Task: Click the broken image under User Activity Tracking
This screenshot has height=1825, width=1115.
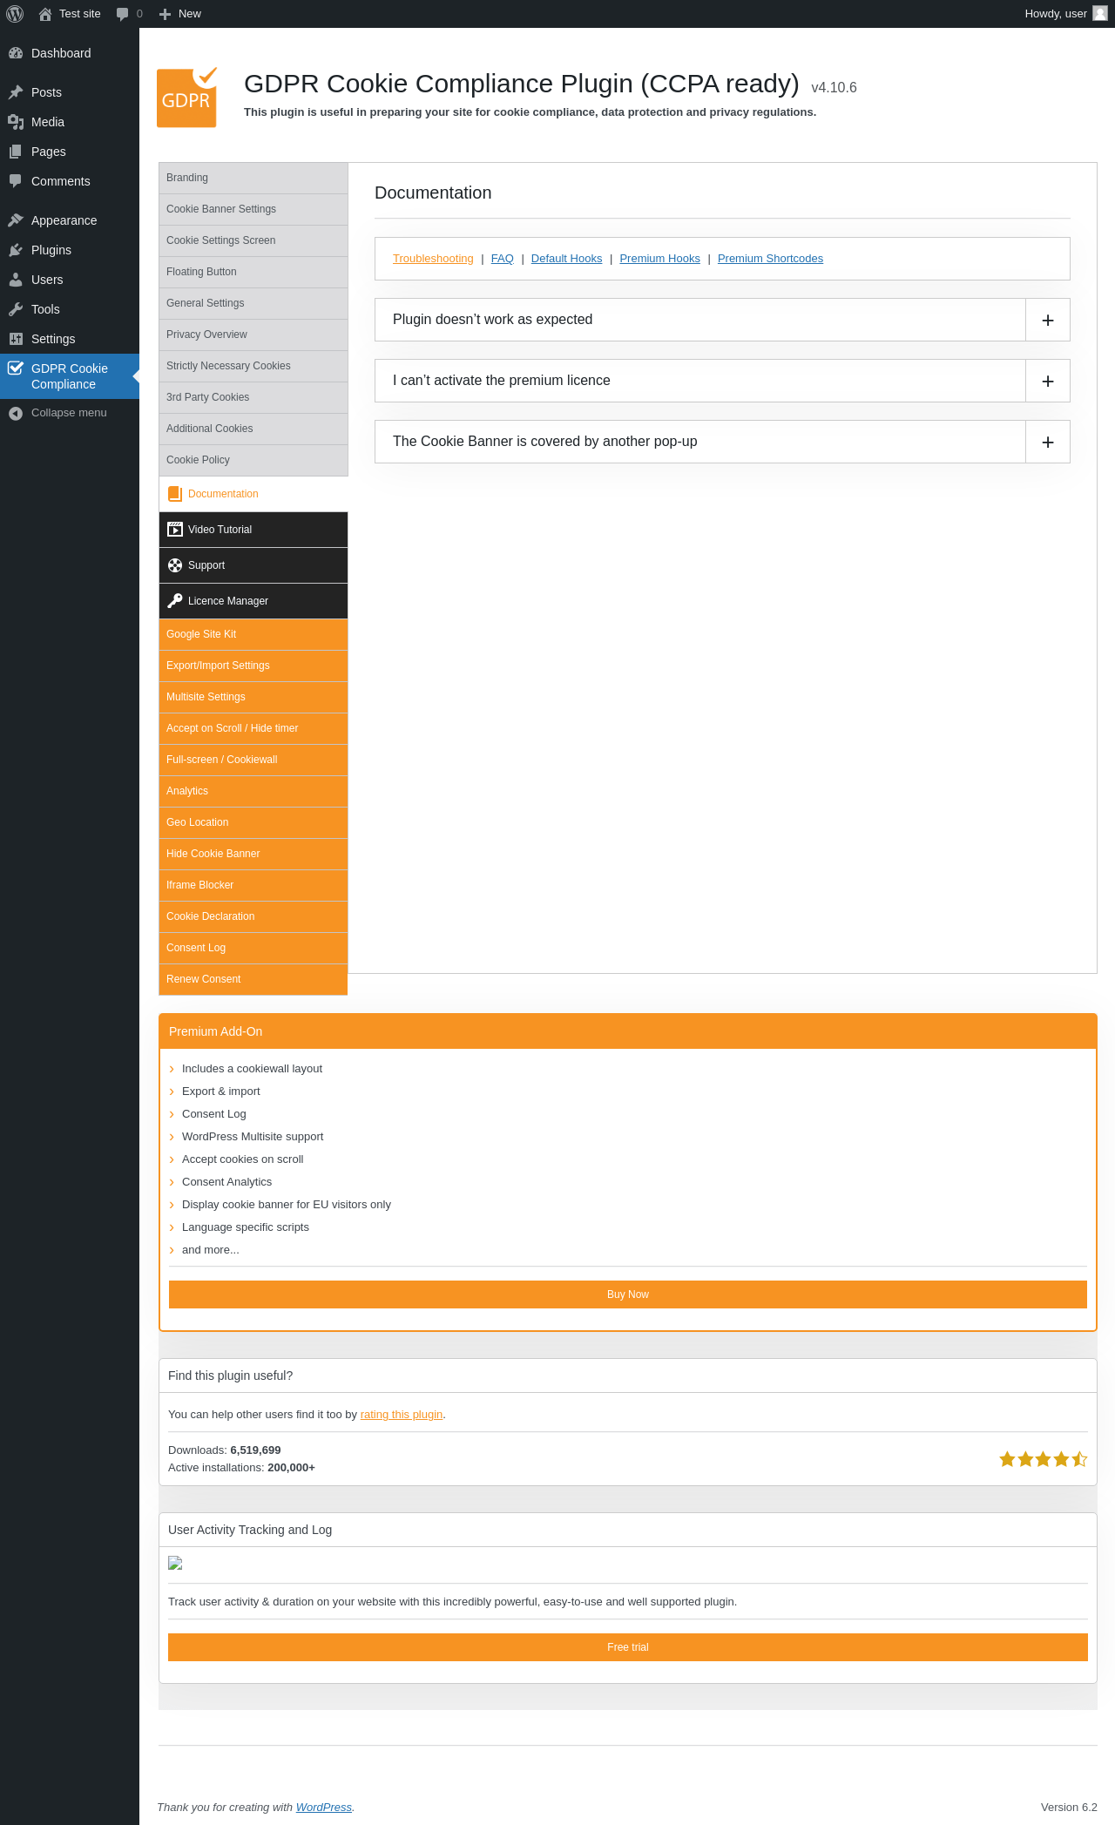Action: (175, 1563)
